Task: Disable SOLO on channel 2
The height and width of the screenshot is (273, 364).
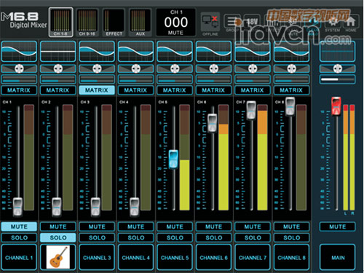Action: pyautogui.click(x=58, y=237)
